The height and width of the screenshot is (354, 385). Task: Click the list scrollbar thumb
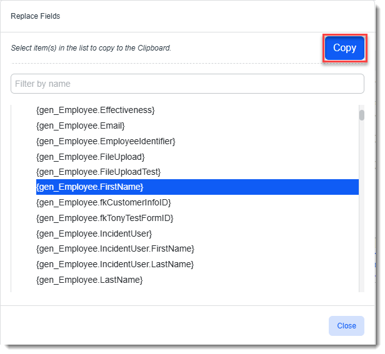[x=362, y=115]
